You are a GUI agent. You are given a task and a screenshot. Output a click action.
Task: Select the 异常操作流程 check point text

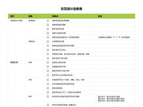pos(71,54)
